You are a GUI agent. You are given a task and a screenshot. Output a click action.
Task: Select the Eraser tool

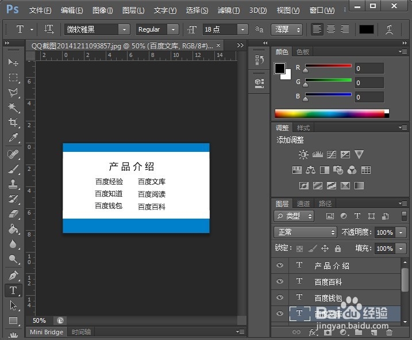(13, 214)
